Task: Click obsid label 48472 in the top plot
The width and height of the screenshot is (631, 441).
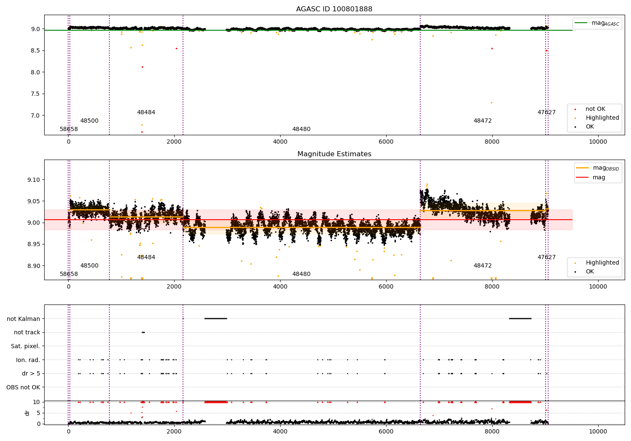Action: coord(483,121)
